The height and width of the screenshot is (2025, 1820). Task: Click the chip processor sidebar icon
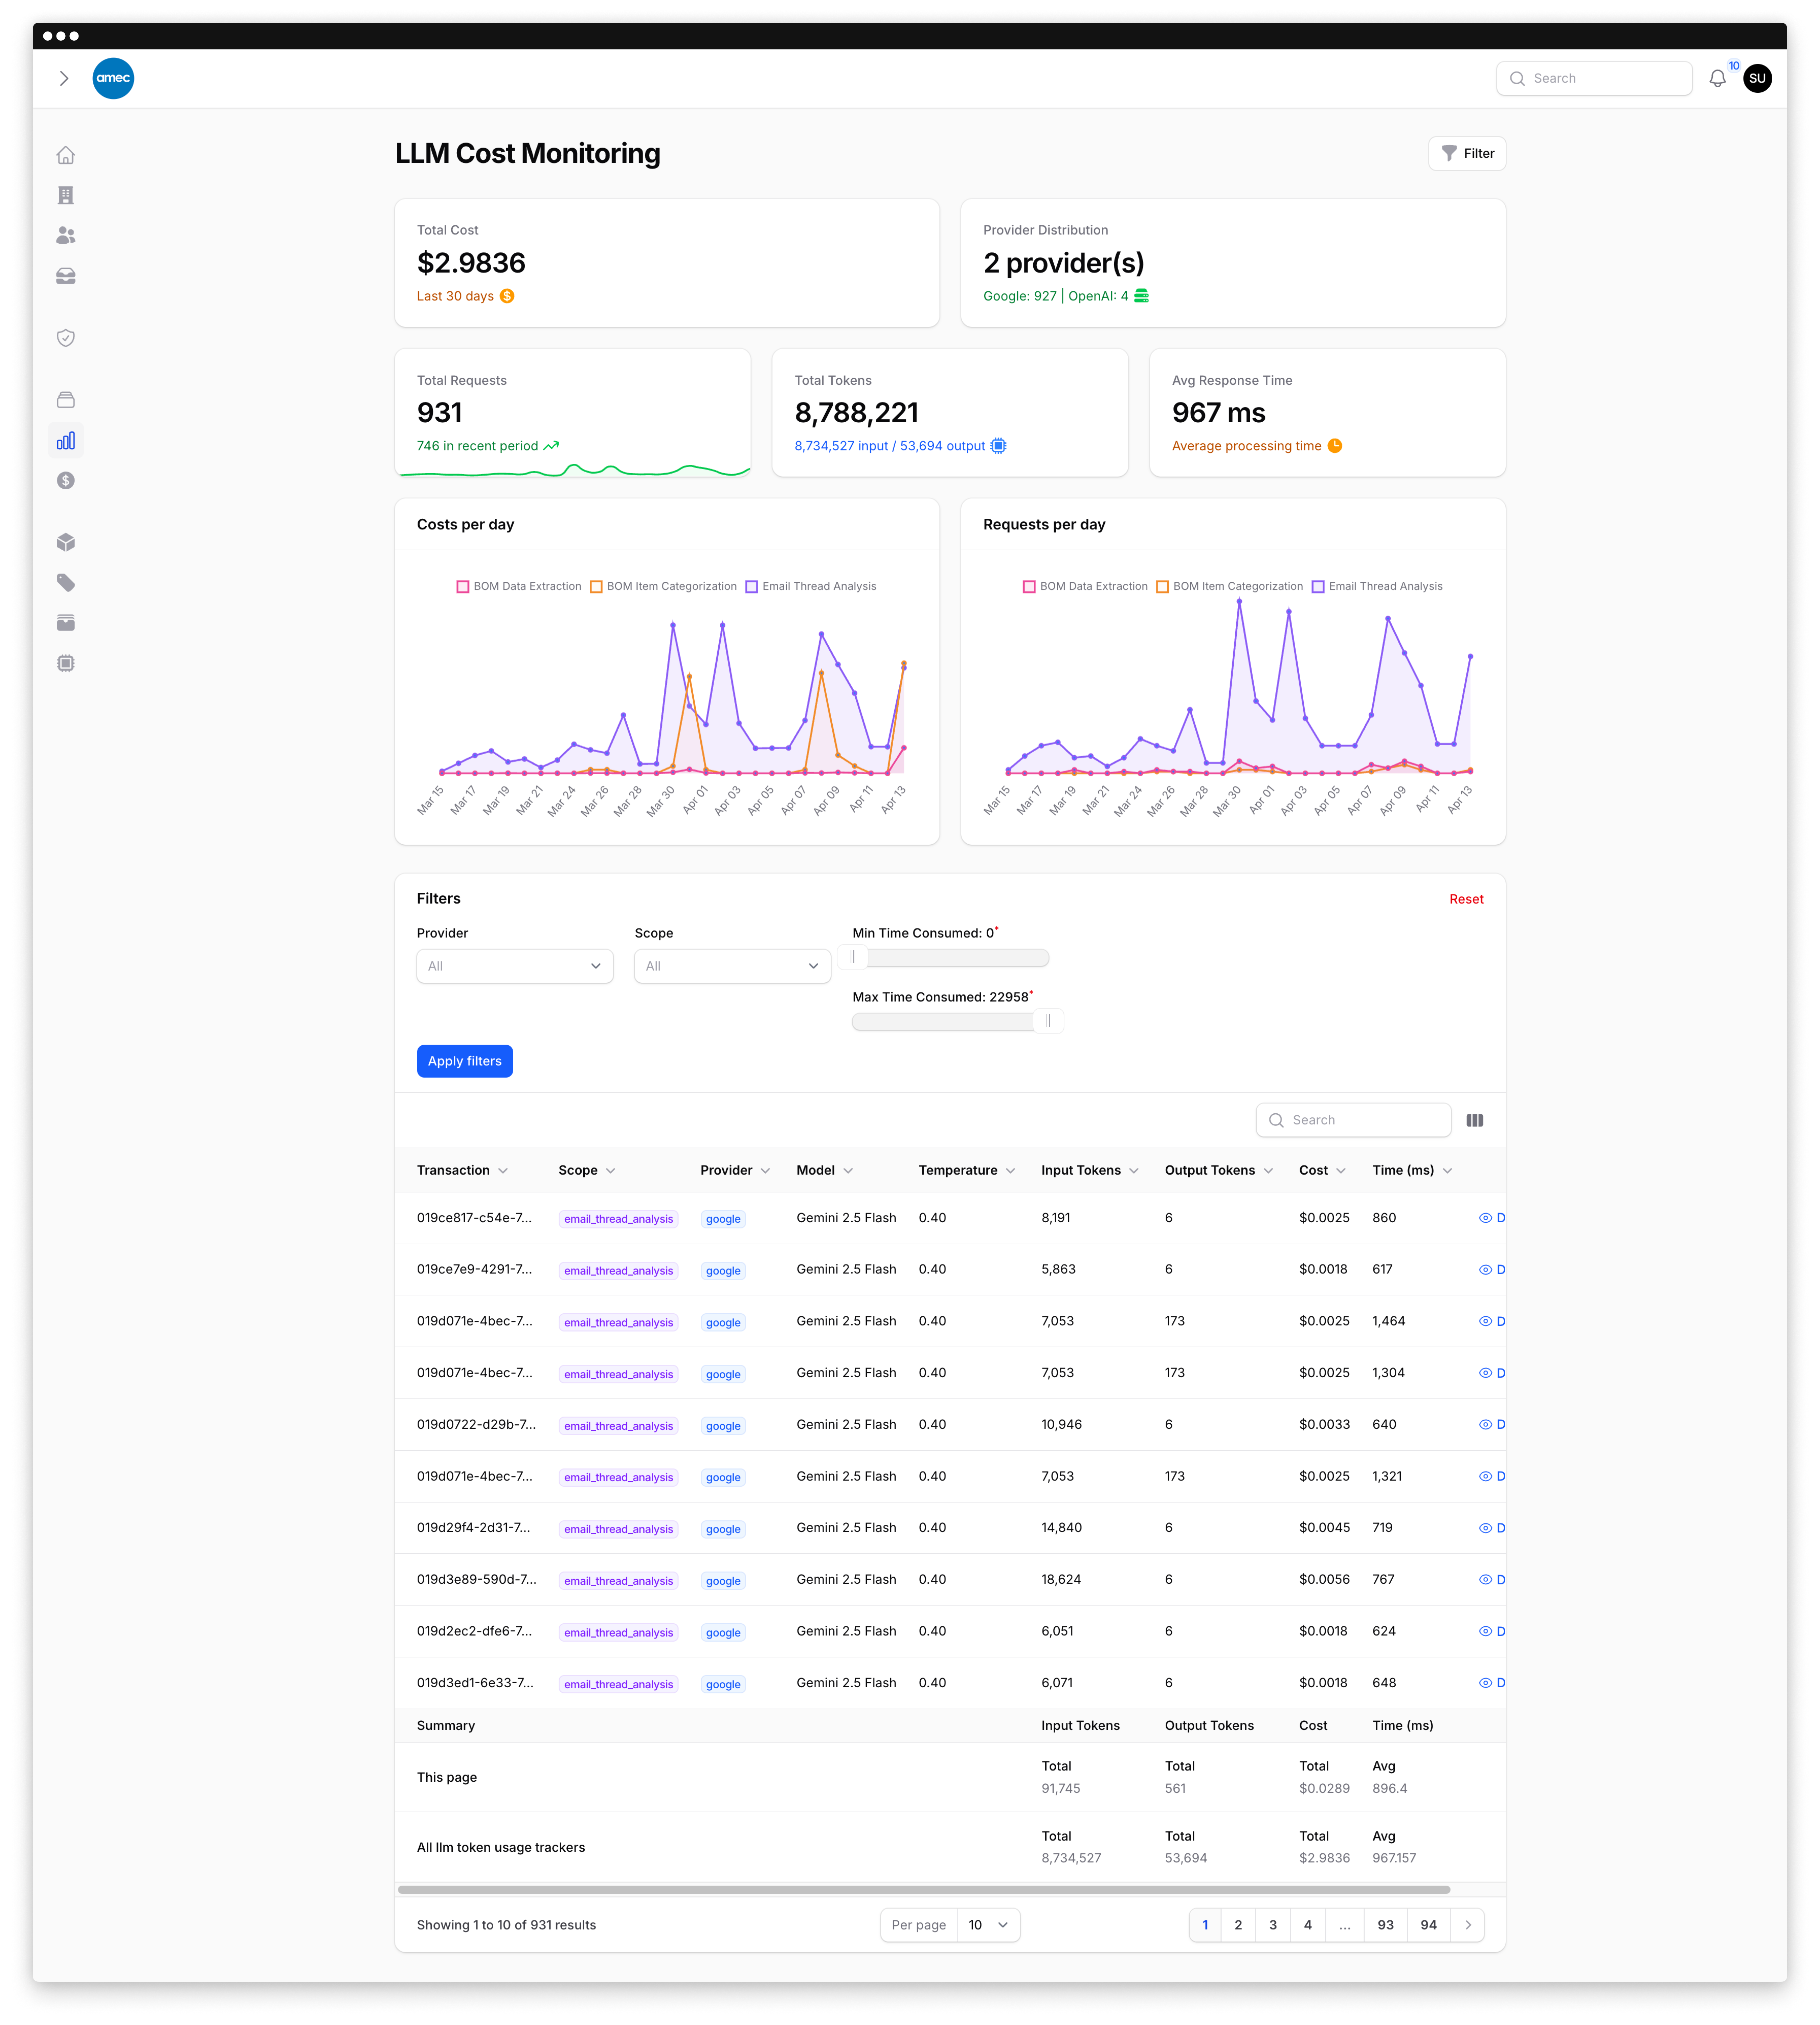(x=66, y=663)
